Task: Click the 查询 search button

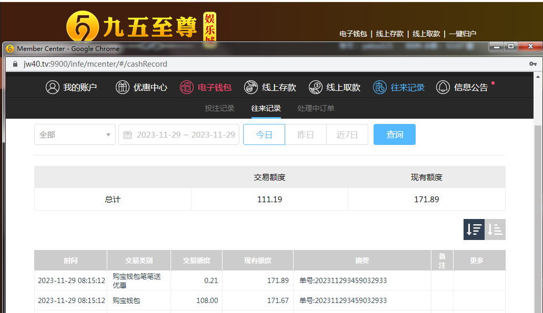Action: tap(395, 134)
